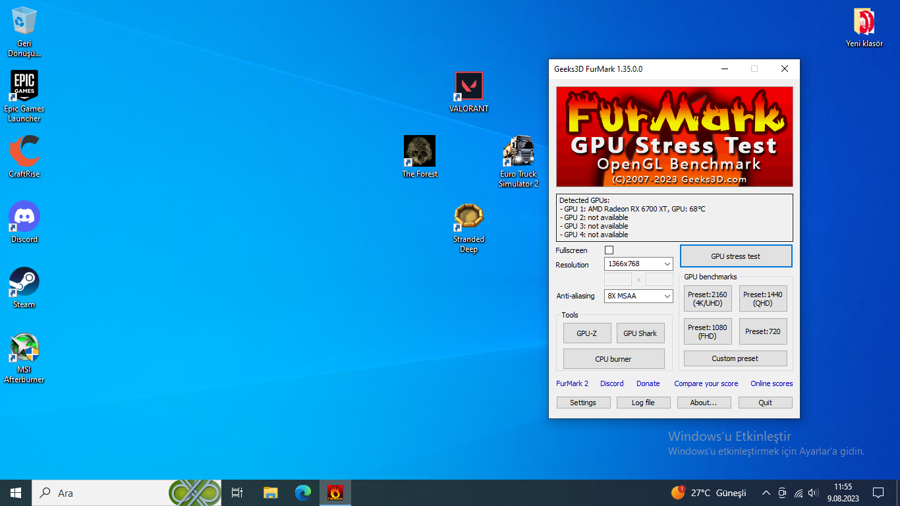Click the Custom preset button
The image size is (900, 506).
(x=735, y=358)
